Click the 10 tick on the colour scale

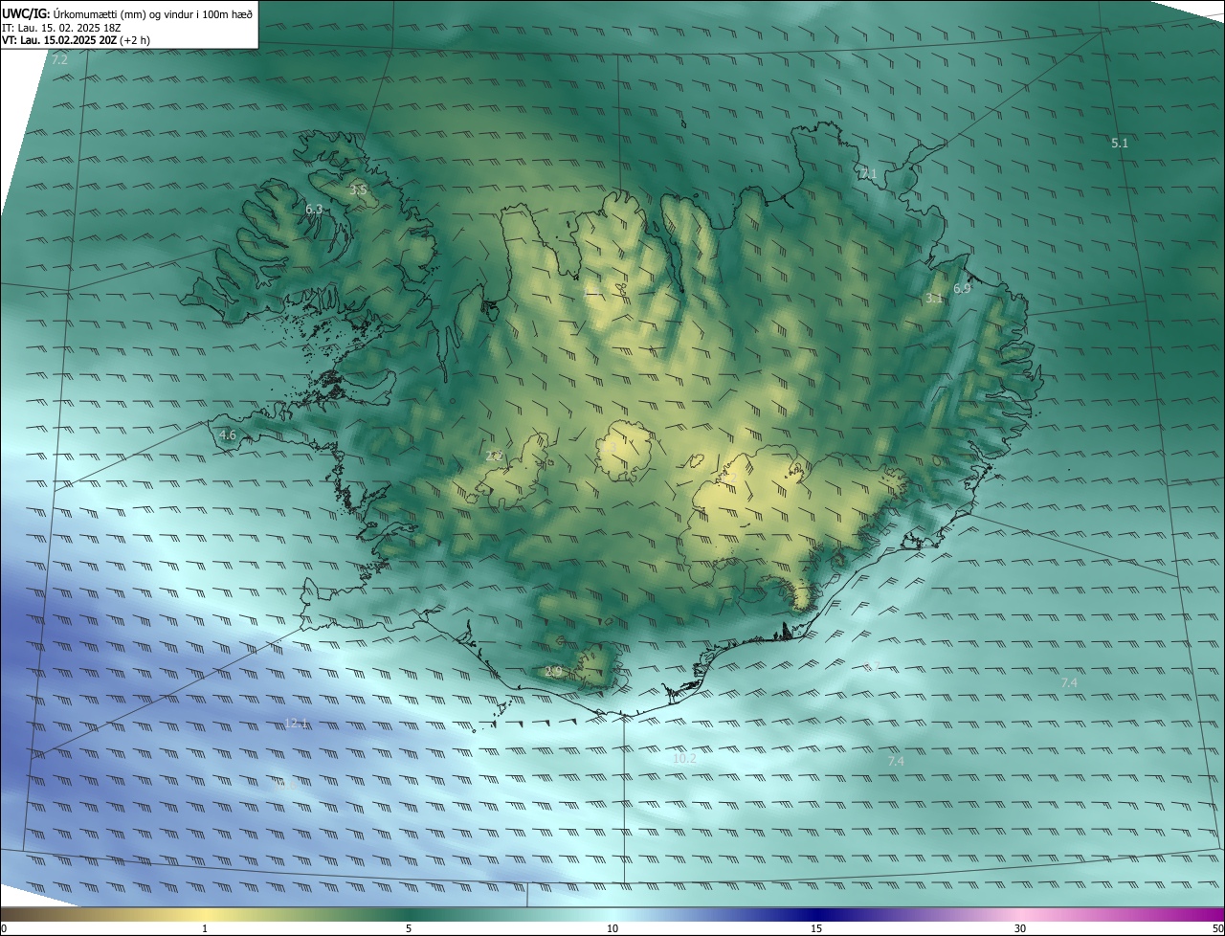tap(612, 928)
